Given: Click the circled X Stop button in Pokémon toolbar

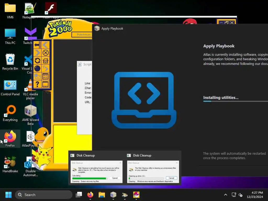Looking at the screenshot, I should point(46,53).
